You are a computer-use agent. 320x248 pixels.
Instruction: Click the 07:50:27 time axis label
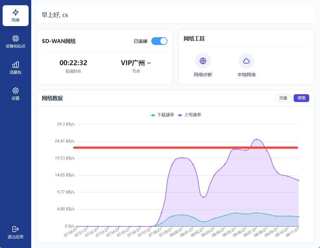coord(71,232)
